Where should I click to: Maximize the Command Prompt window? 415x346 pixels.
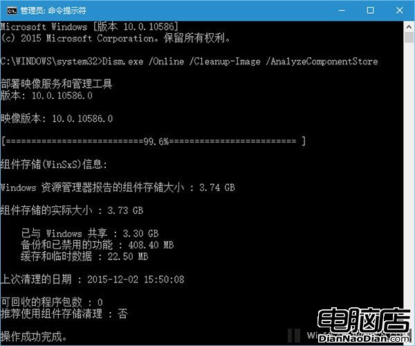370,10
